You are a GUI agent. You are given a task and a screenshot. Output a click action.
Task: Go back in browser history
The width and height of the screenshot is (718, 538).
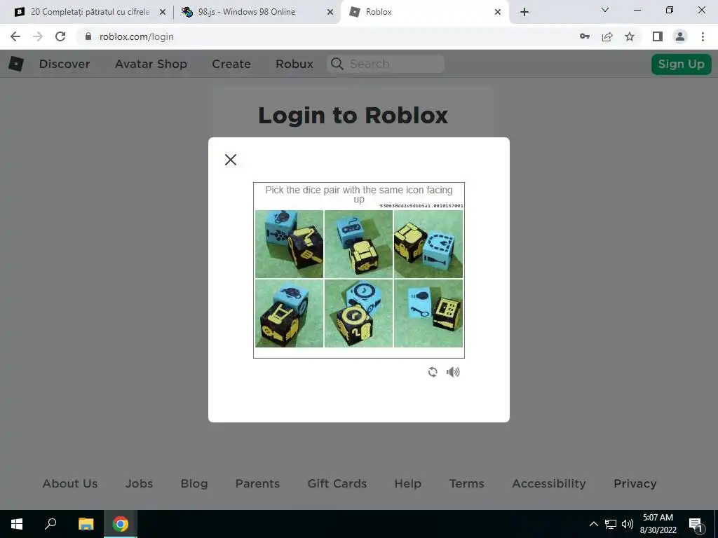[x=15, y=36]
